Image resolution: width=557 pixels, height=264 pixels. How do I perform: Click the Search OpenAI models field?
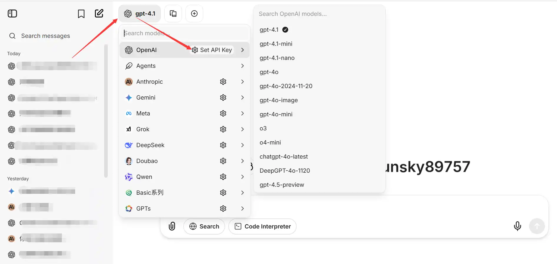319,14
